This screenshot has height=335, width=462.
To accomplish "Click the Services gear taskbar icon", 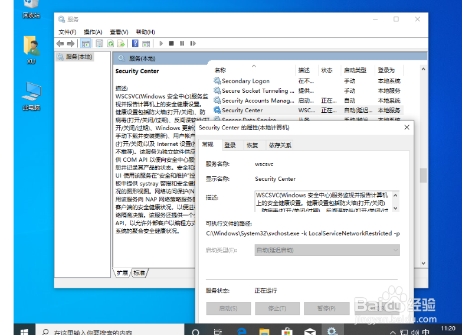I will [332, 331].
